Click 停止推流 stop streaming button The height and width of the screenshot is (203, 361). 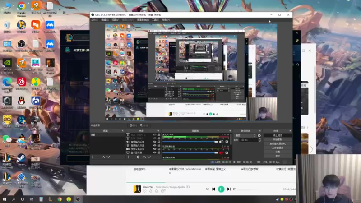coord(278,136)
